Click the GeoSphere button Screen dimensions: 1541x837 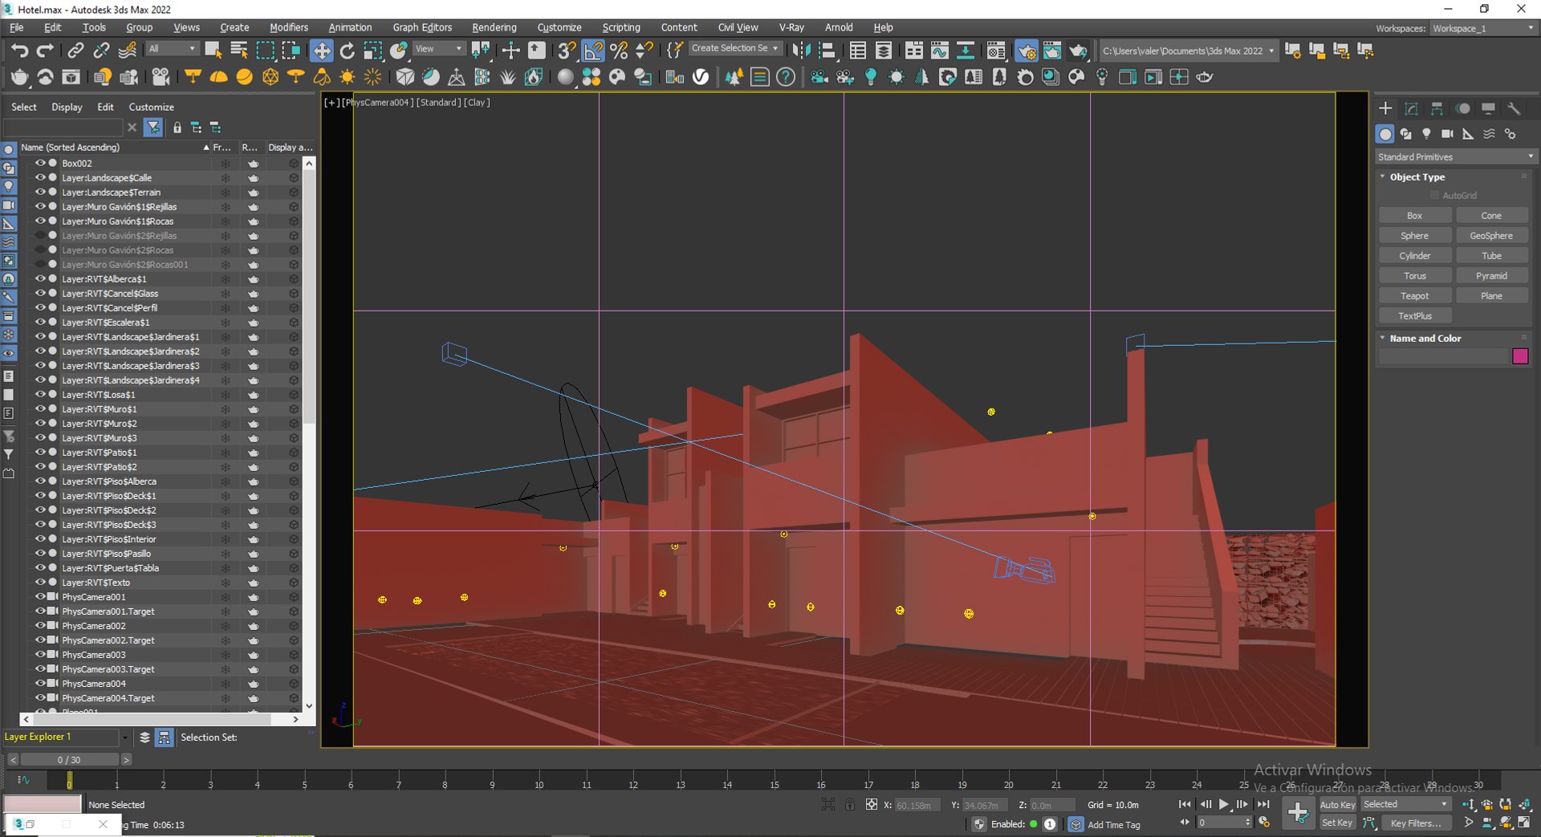pos(1490,236)
